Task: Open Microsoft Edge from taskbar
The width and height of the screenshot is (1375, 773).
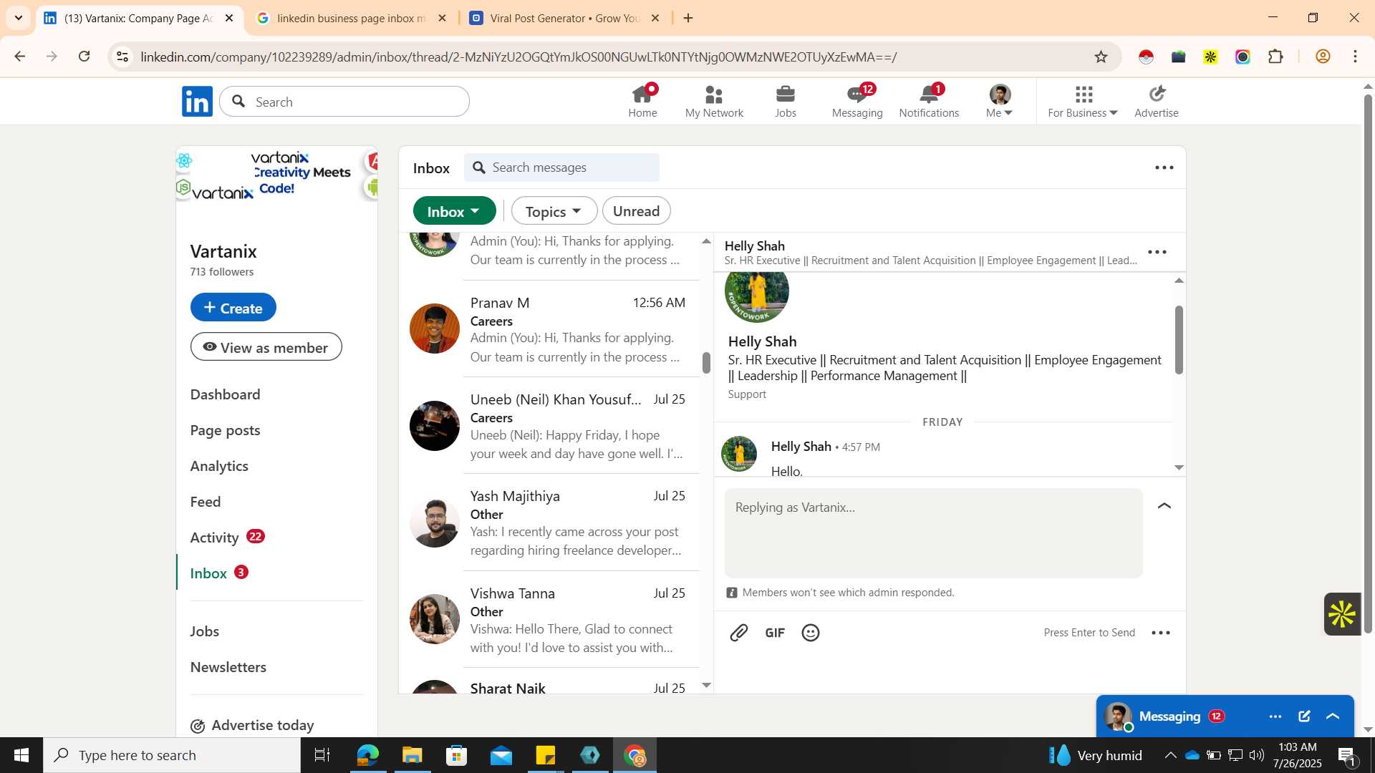Action: click(367, 755)
